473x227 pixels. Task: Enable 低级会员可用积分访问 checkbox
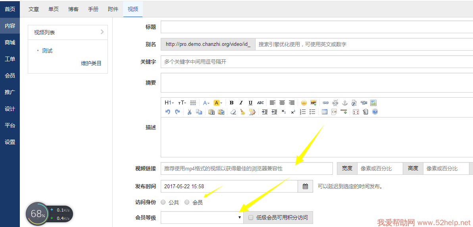250,218
